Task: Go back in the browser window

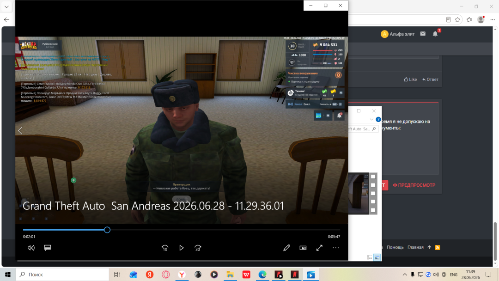Action: pyautogui.click(x=6, y=20)
